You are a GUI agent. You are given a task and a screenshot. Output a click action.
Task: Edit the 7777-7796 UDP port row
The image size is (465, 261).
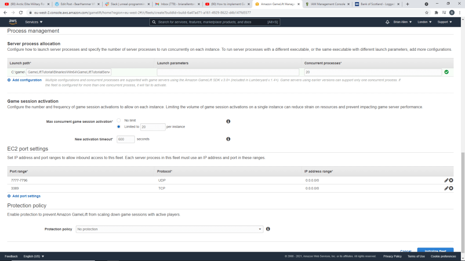coord(446,180)
